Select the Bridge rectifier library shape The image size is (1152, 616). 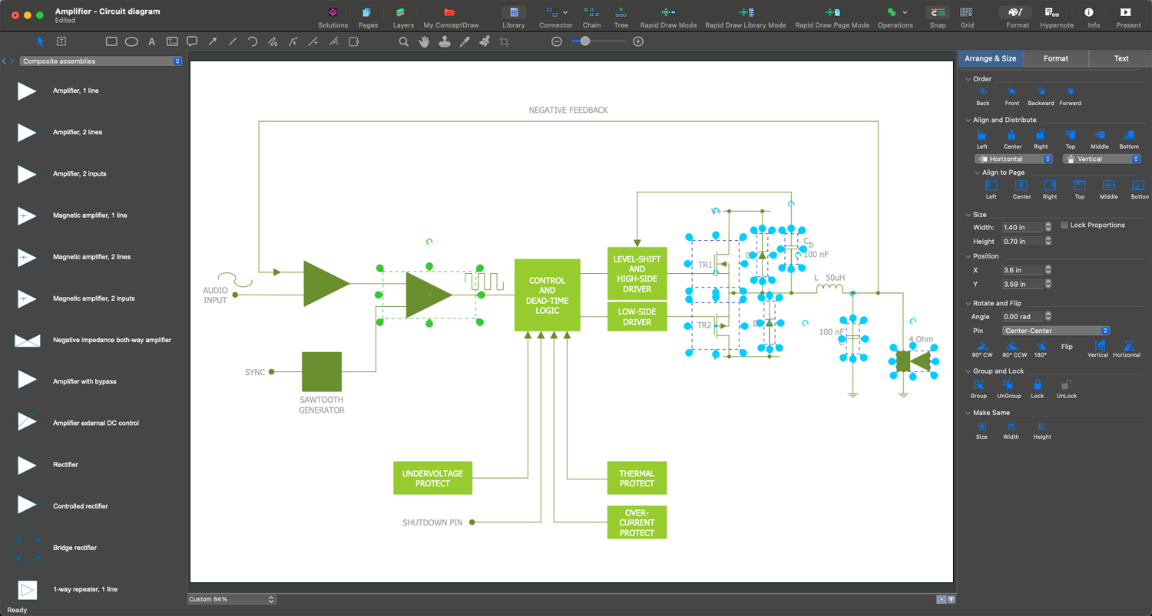[28, 548]
